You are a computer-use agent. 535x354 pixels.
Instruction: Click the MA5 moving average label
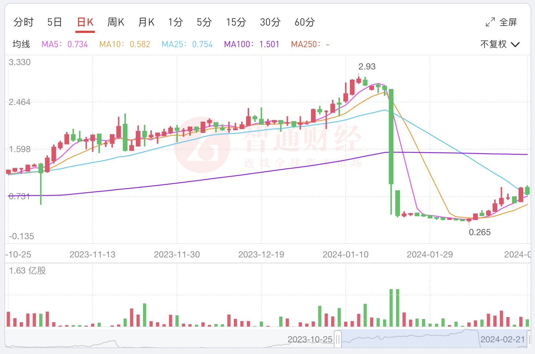(x=65, y=45)
